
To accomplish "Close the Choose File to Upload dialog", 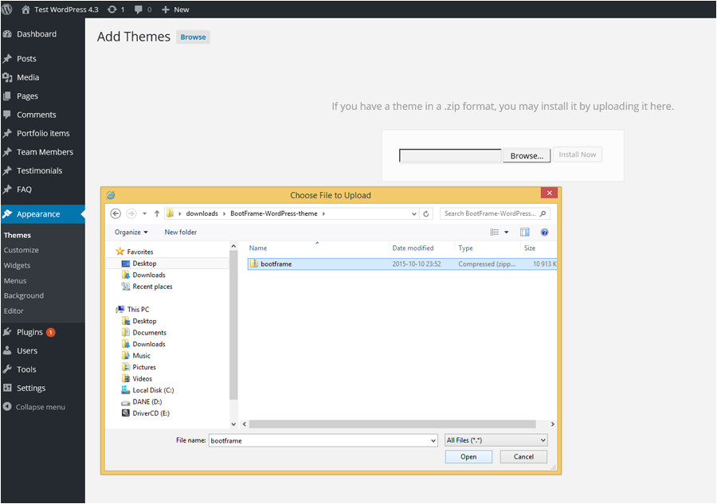I will (x=549, y=193).
